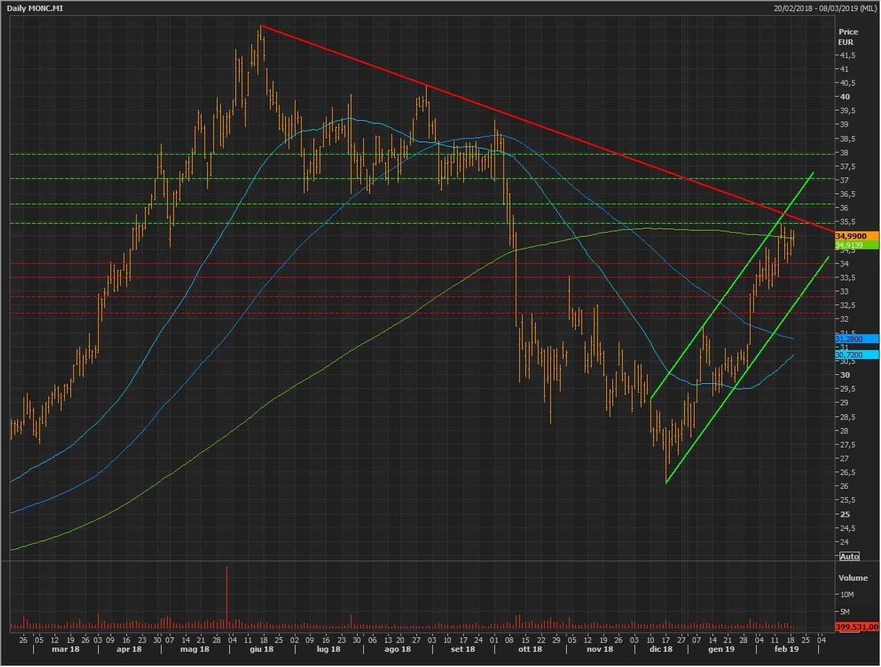Image resolution: width=881 pixels, height=667 pixels.
Task: Click the 32,5 price axis label
Action: coord(847,305)
